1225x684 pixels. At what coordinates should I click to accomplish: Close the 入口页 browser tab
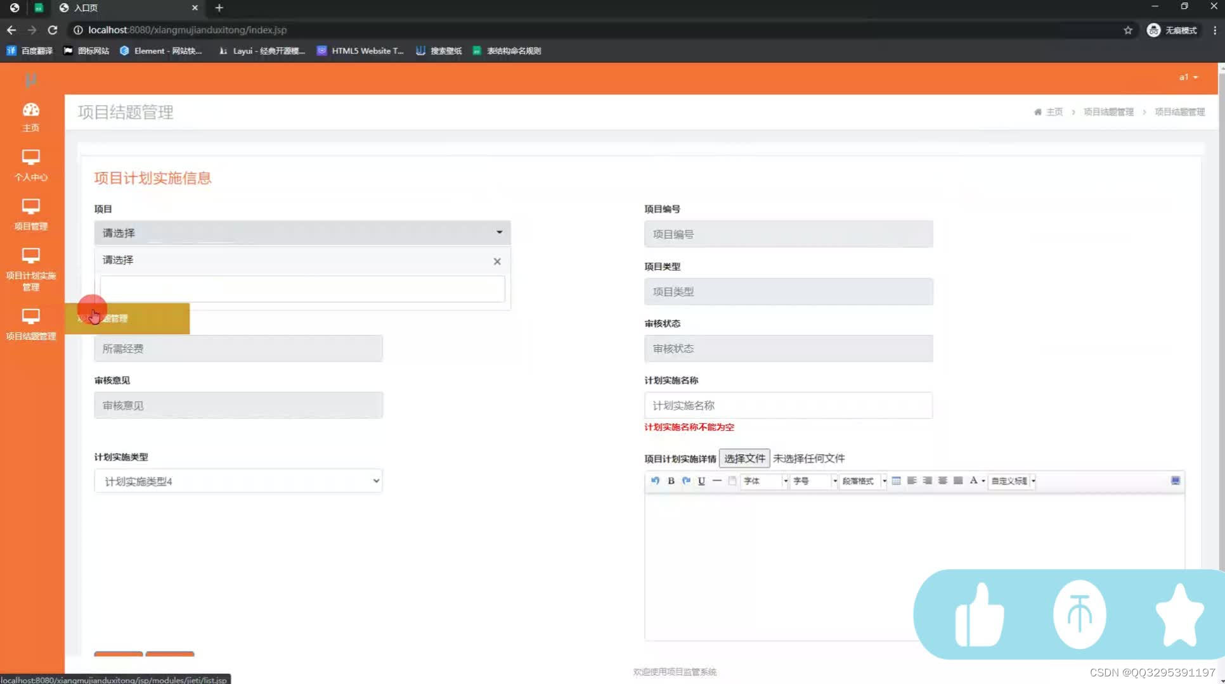[x=195, y=8]
